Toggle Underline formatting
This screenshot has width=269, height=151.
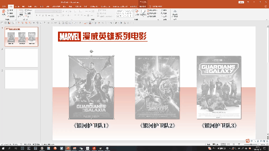point(43,16)
